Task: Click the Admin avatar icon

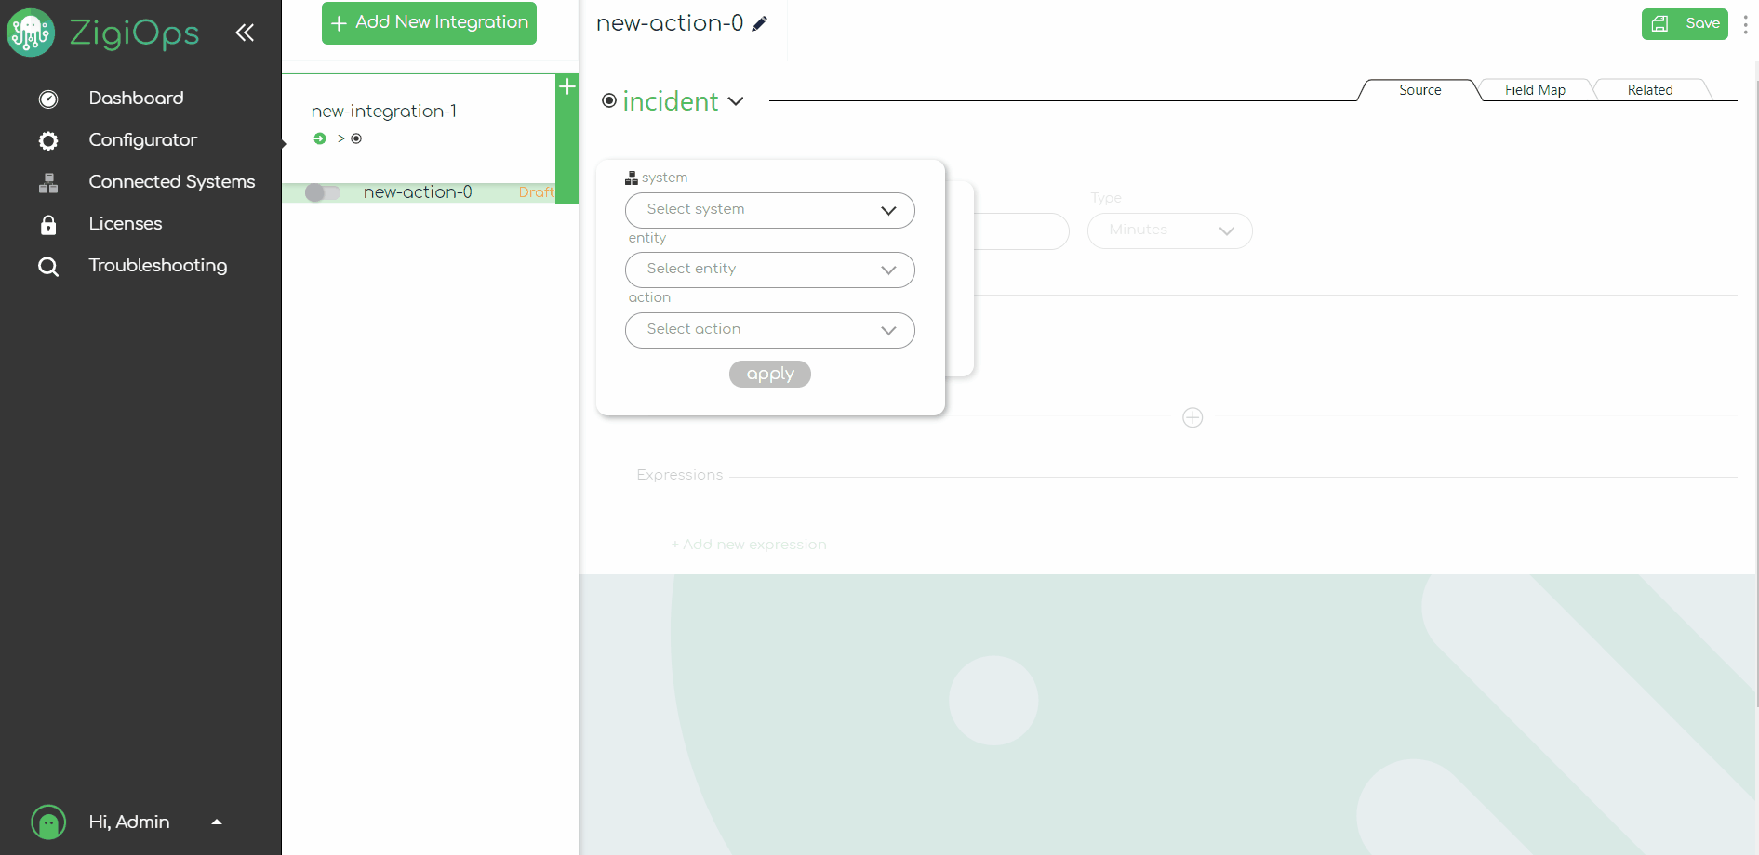Action: tap(48, 822)
